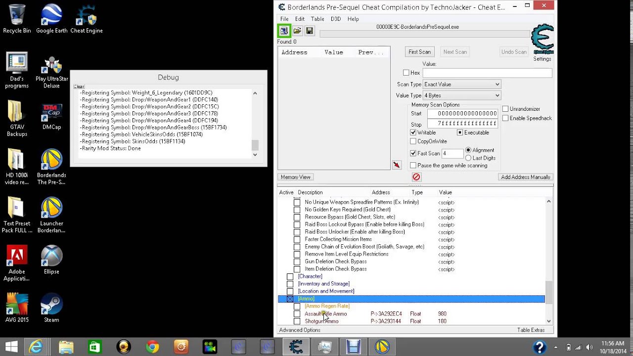The width and height of the screenshot is (633, 356).
Task: Select the Alignment radio button
Action: 468,150
